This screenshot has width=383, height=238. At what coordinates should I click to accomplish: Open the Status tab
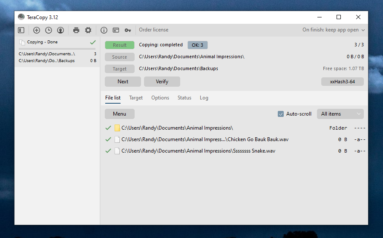click(184, 98)
